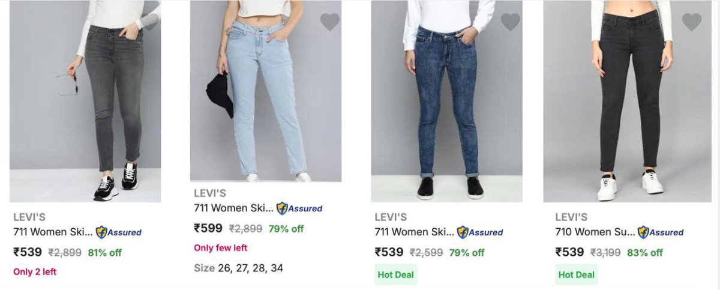
Task: View the dark blue jeans product photo
Action: pos(446,101)
